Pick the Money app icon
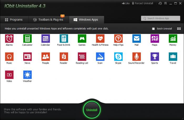 click(x=173, y=39)
